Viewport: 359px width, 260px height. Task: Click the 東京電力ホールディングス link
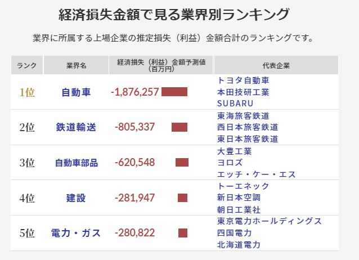(x=270, y=221)
